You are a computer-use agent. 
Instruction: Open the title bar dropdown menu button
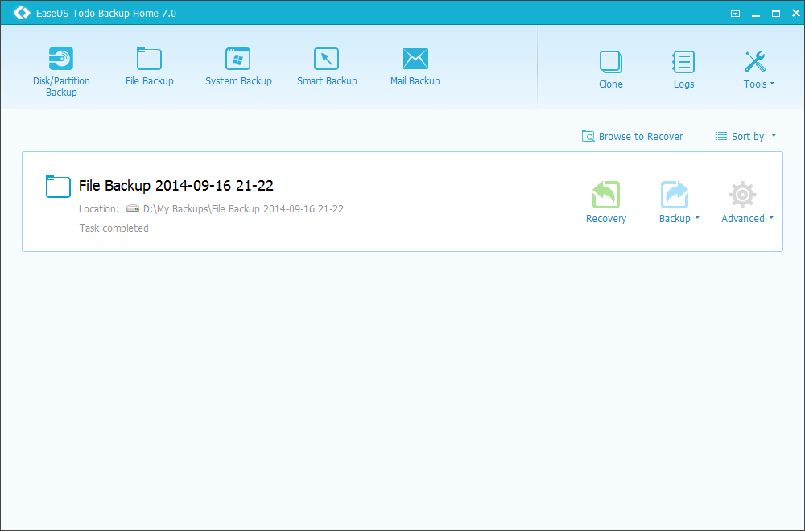735,14
